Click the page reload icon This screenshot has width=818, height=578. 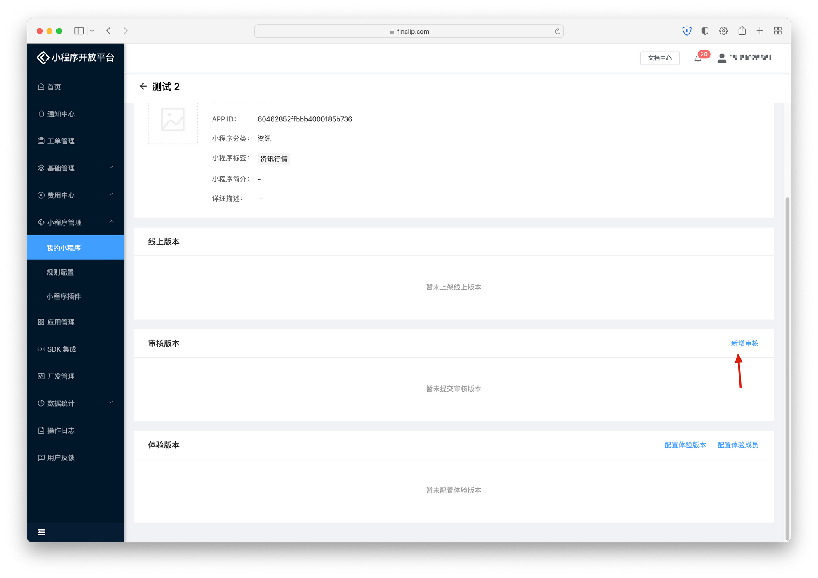pyautogui.click(x=557, y=31)
